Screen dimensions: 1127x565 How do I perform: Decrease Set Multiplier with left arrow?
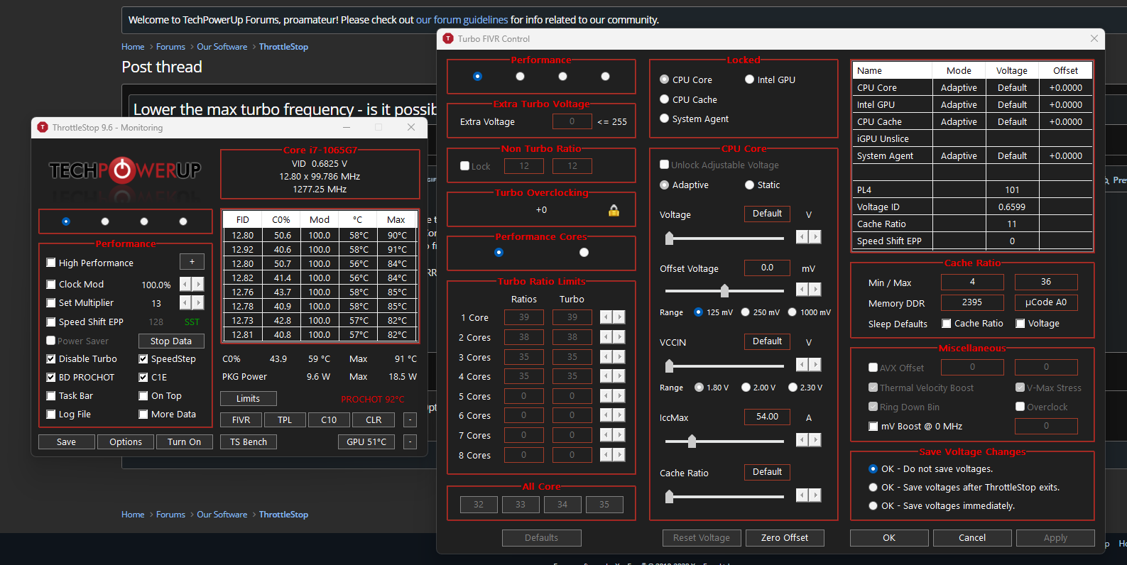pos(185,302)
